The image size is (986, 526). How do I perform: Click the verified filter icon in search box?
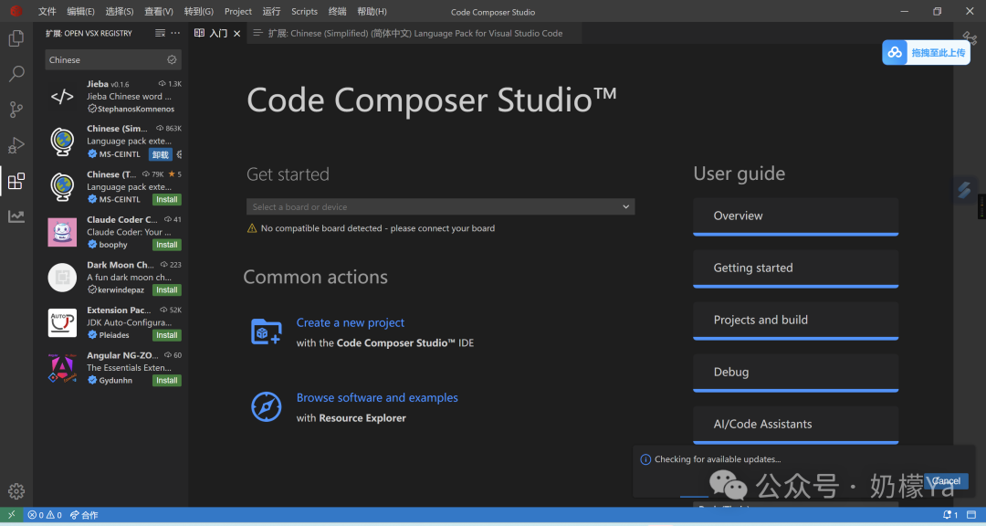(172, 59)
